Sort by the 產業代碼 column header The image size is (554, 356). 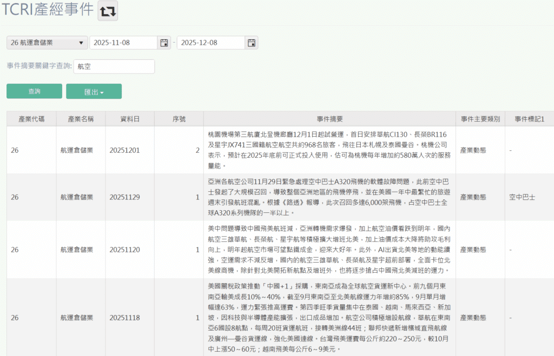point(31,119)
